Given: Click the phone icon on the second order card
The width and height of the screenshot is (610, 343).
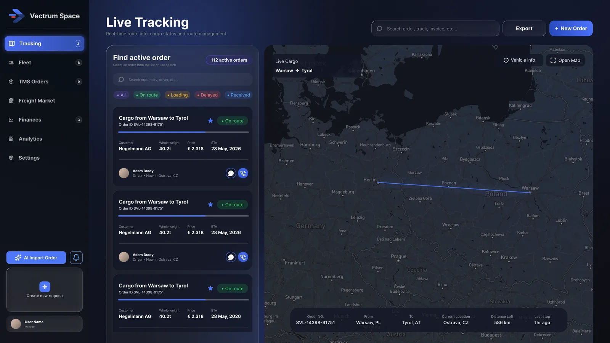Looking at the screenshot, I should (x=243, y=257).
